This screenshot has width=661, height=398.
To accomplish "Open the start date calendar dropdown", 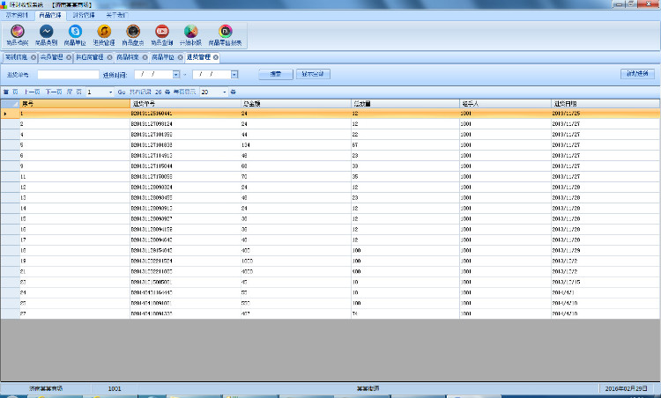I will pyautogui.click(x=176, y=75).
